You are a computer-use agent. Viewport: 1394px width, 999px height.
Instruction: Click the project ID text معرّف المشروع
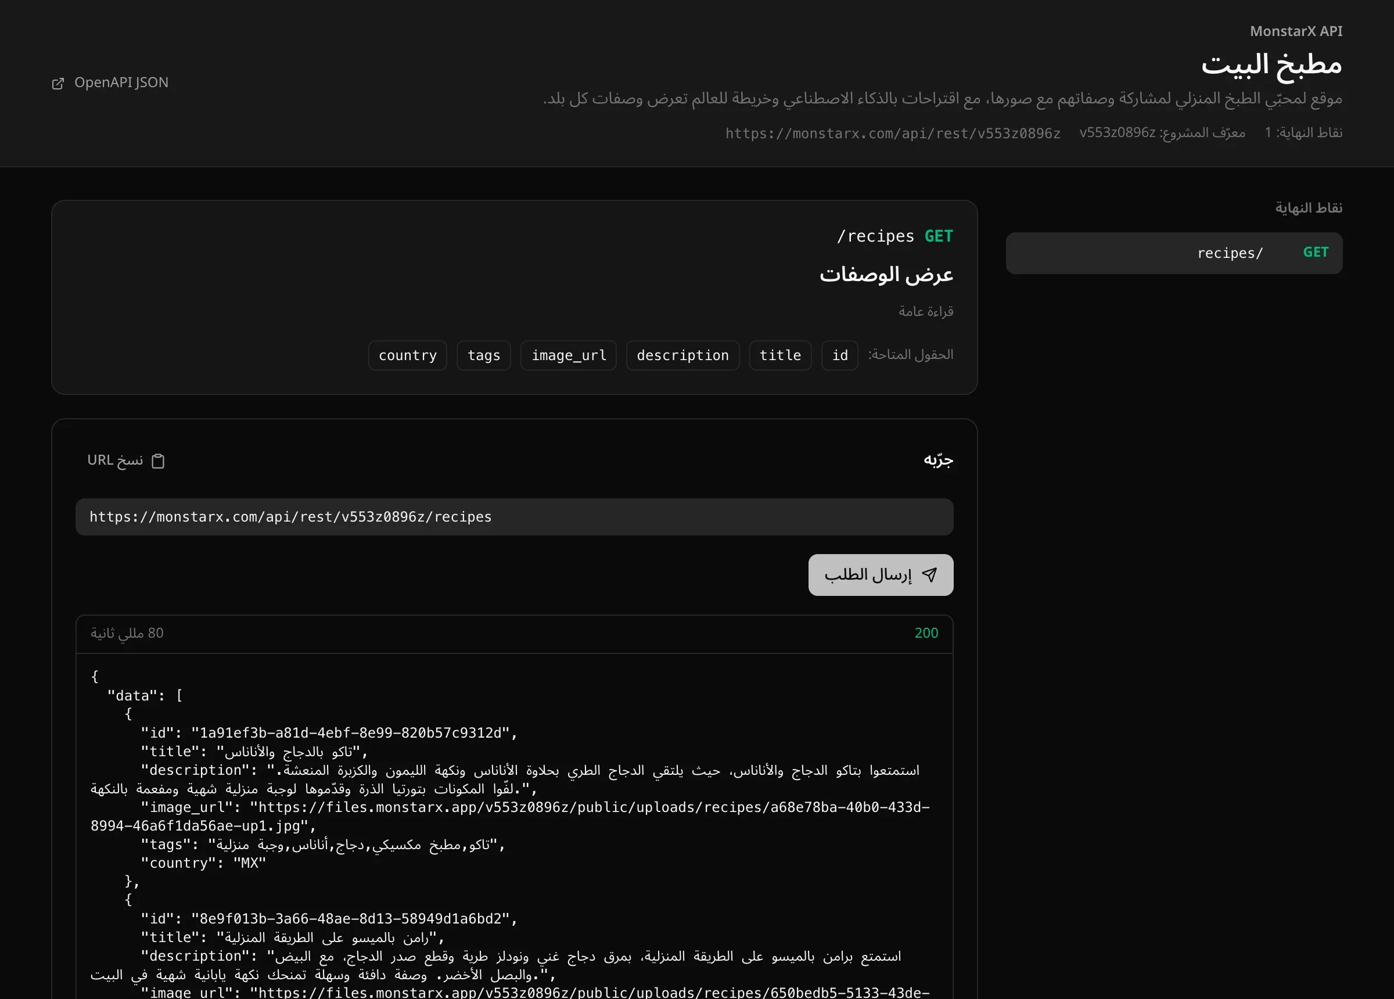(x=1162, y=133)
